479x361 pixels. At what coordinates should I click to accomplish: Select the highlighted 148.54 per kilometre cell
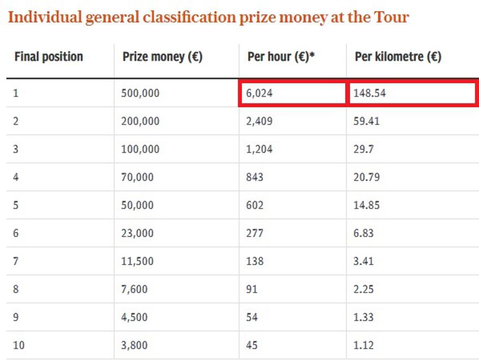tap(411, 94)
